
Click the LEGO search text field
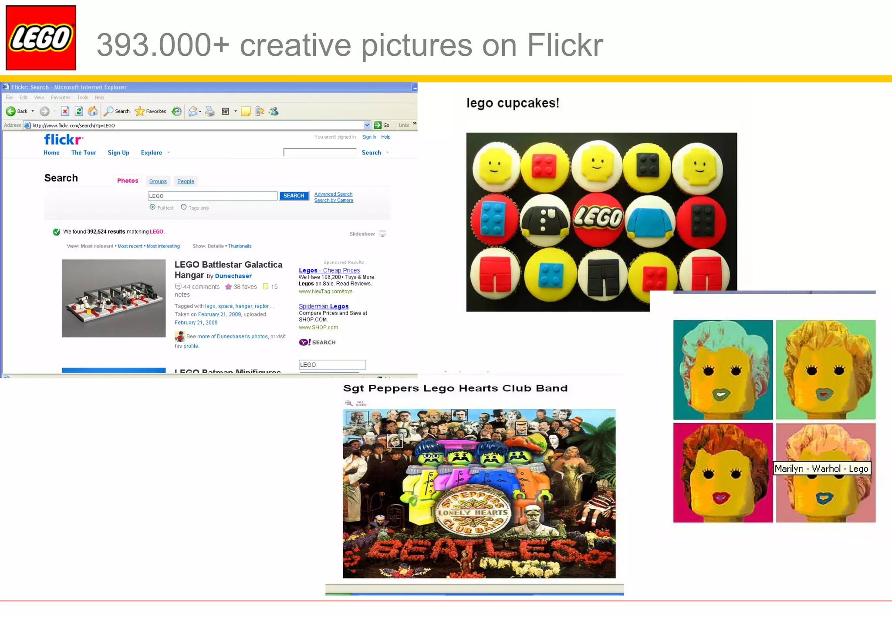[x=213, y=196]
